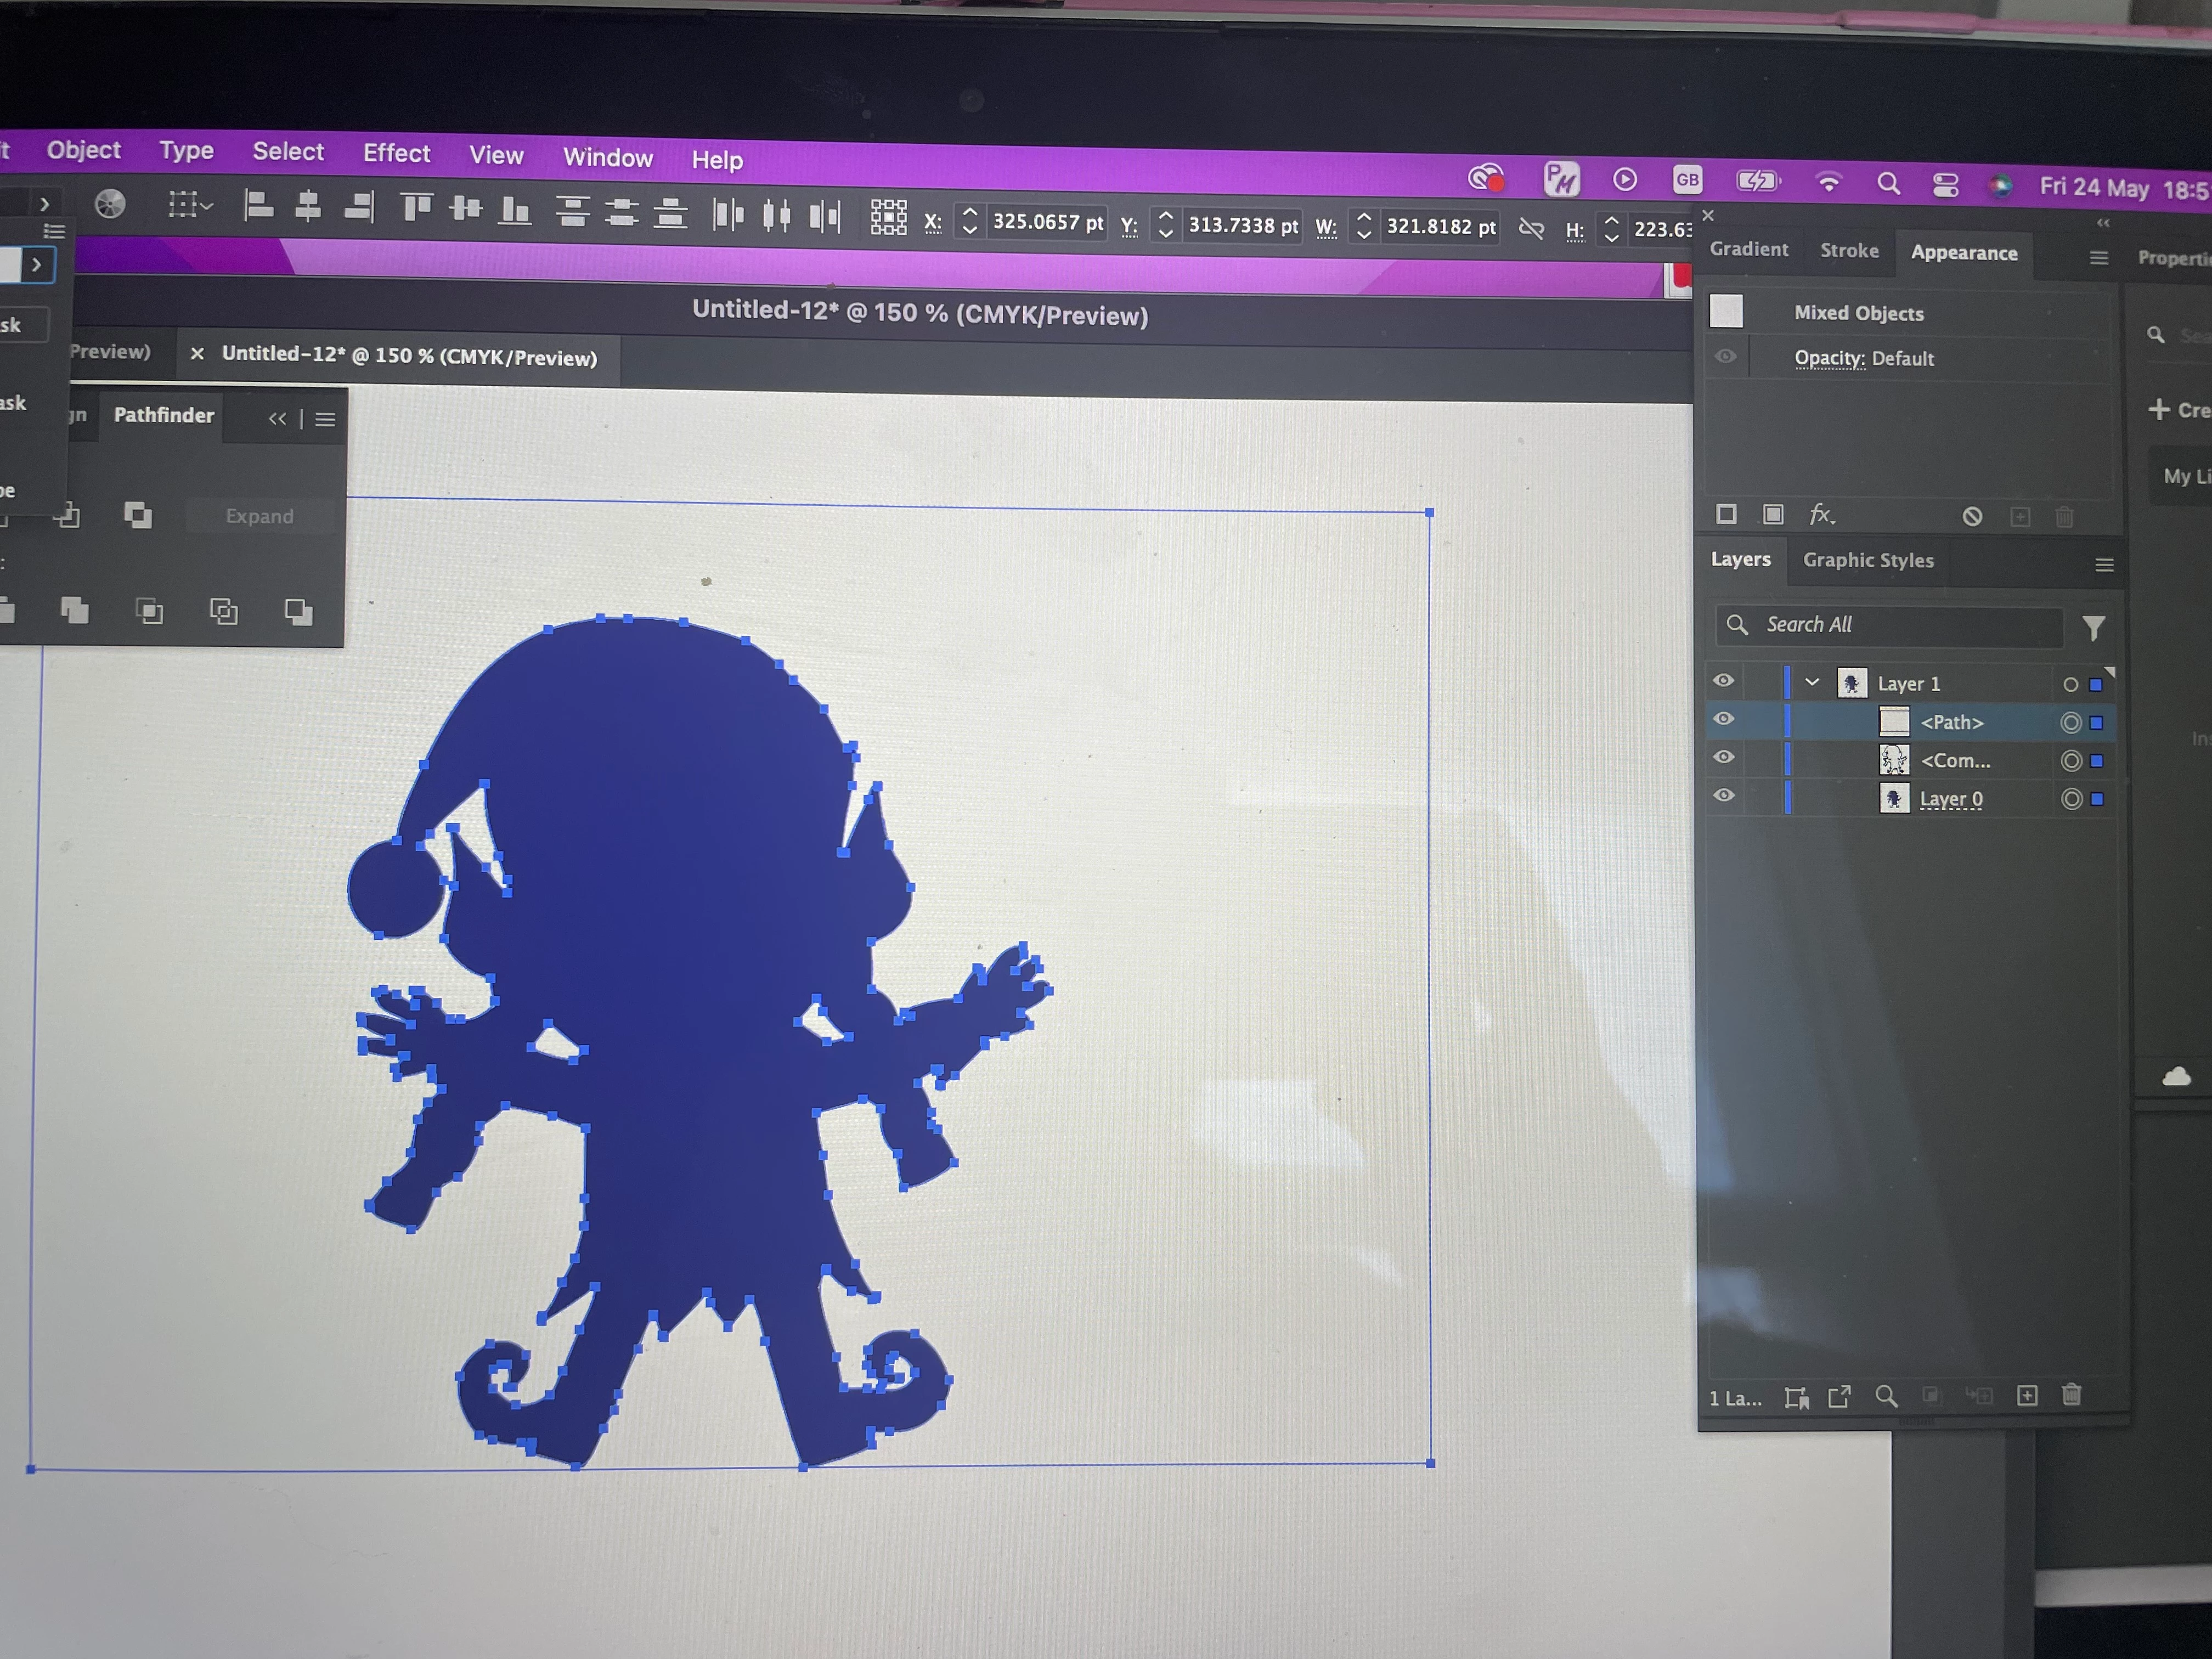Click the recolor artwork wheel icon
The image size is (2212, 1659).
(110, 204)
